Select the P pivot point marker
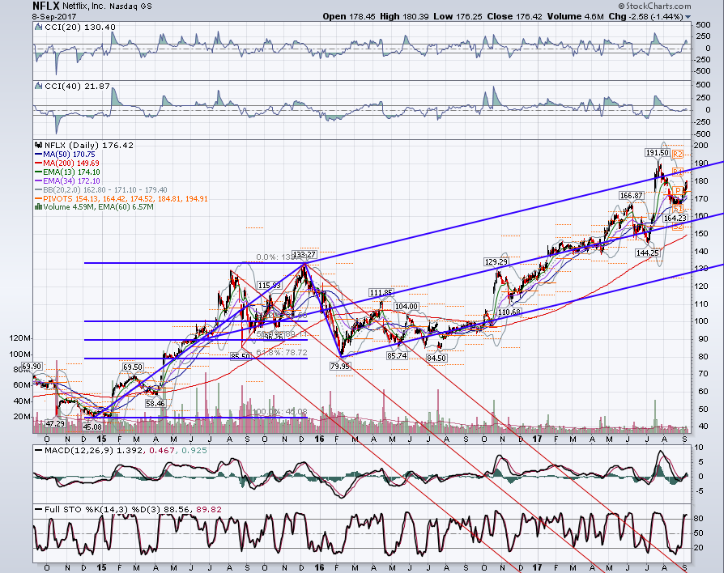Image resolution: width=728 pixels, height=573 pixels. click(679, 190)
